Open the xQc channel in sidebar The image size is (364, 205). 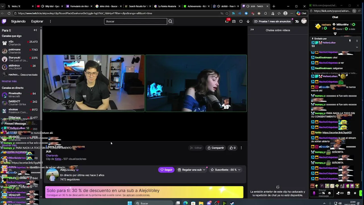click(x=20, y=43)
